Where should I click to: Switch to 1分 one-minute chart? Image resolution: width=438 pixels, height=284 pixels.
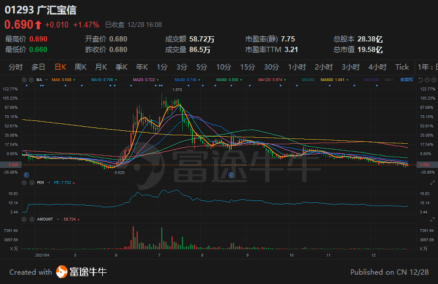[162, 67]
